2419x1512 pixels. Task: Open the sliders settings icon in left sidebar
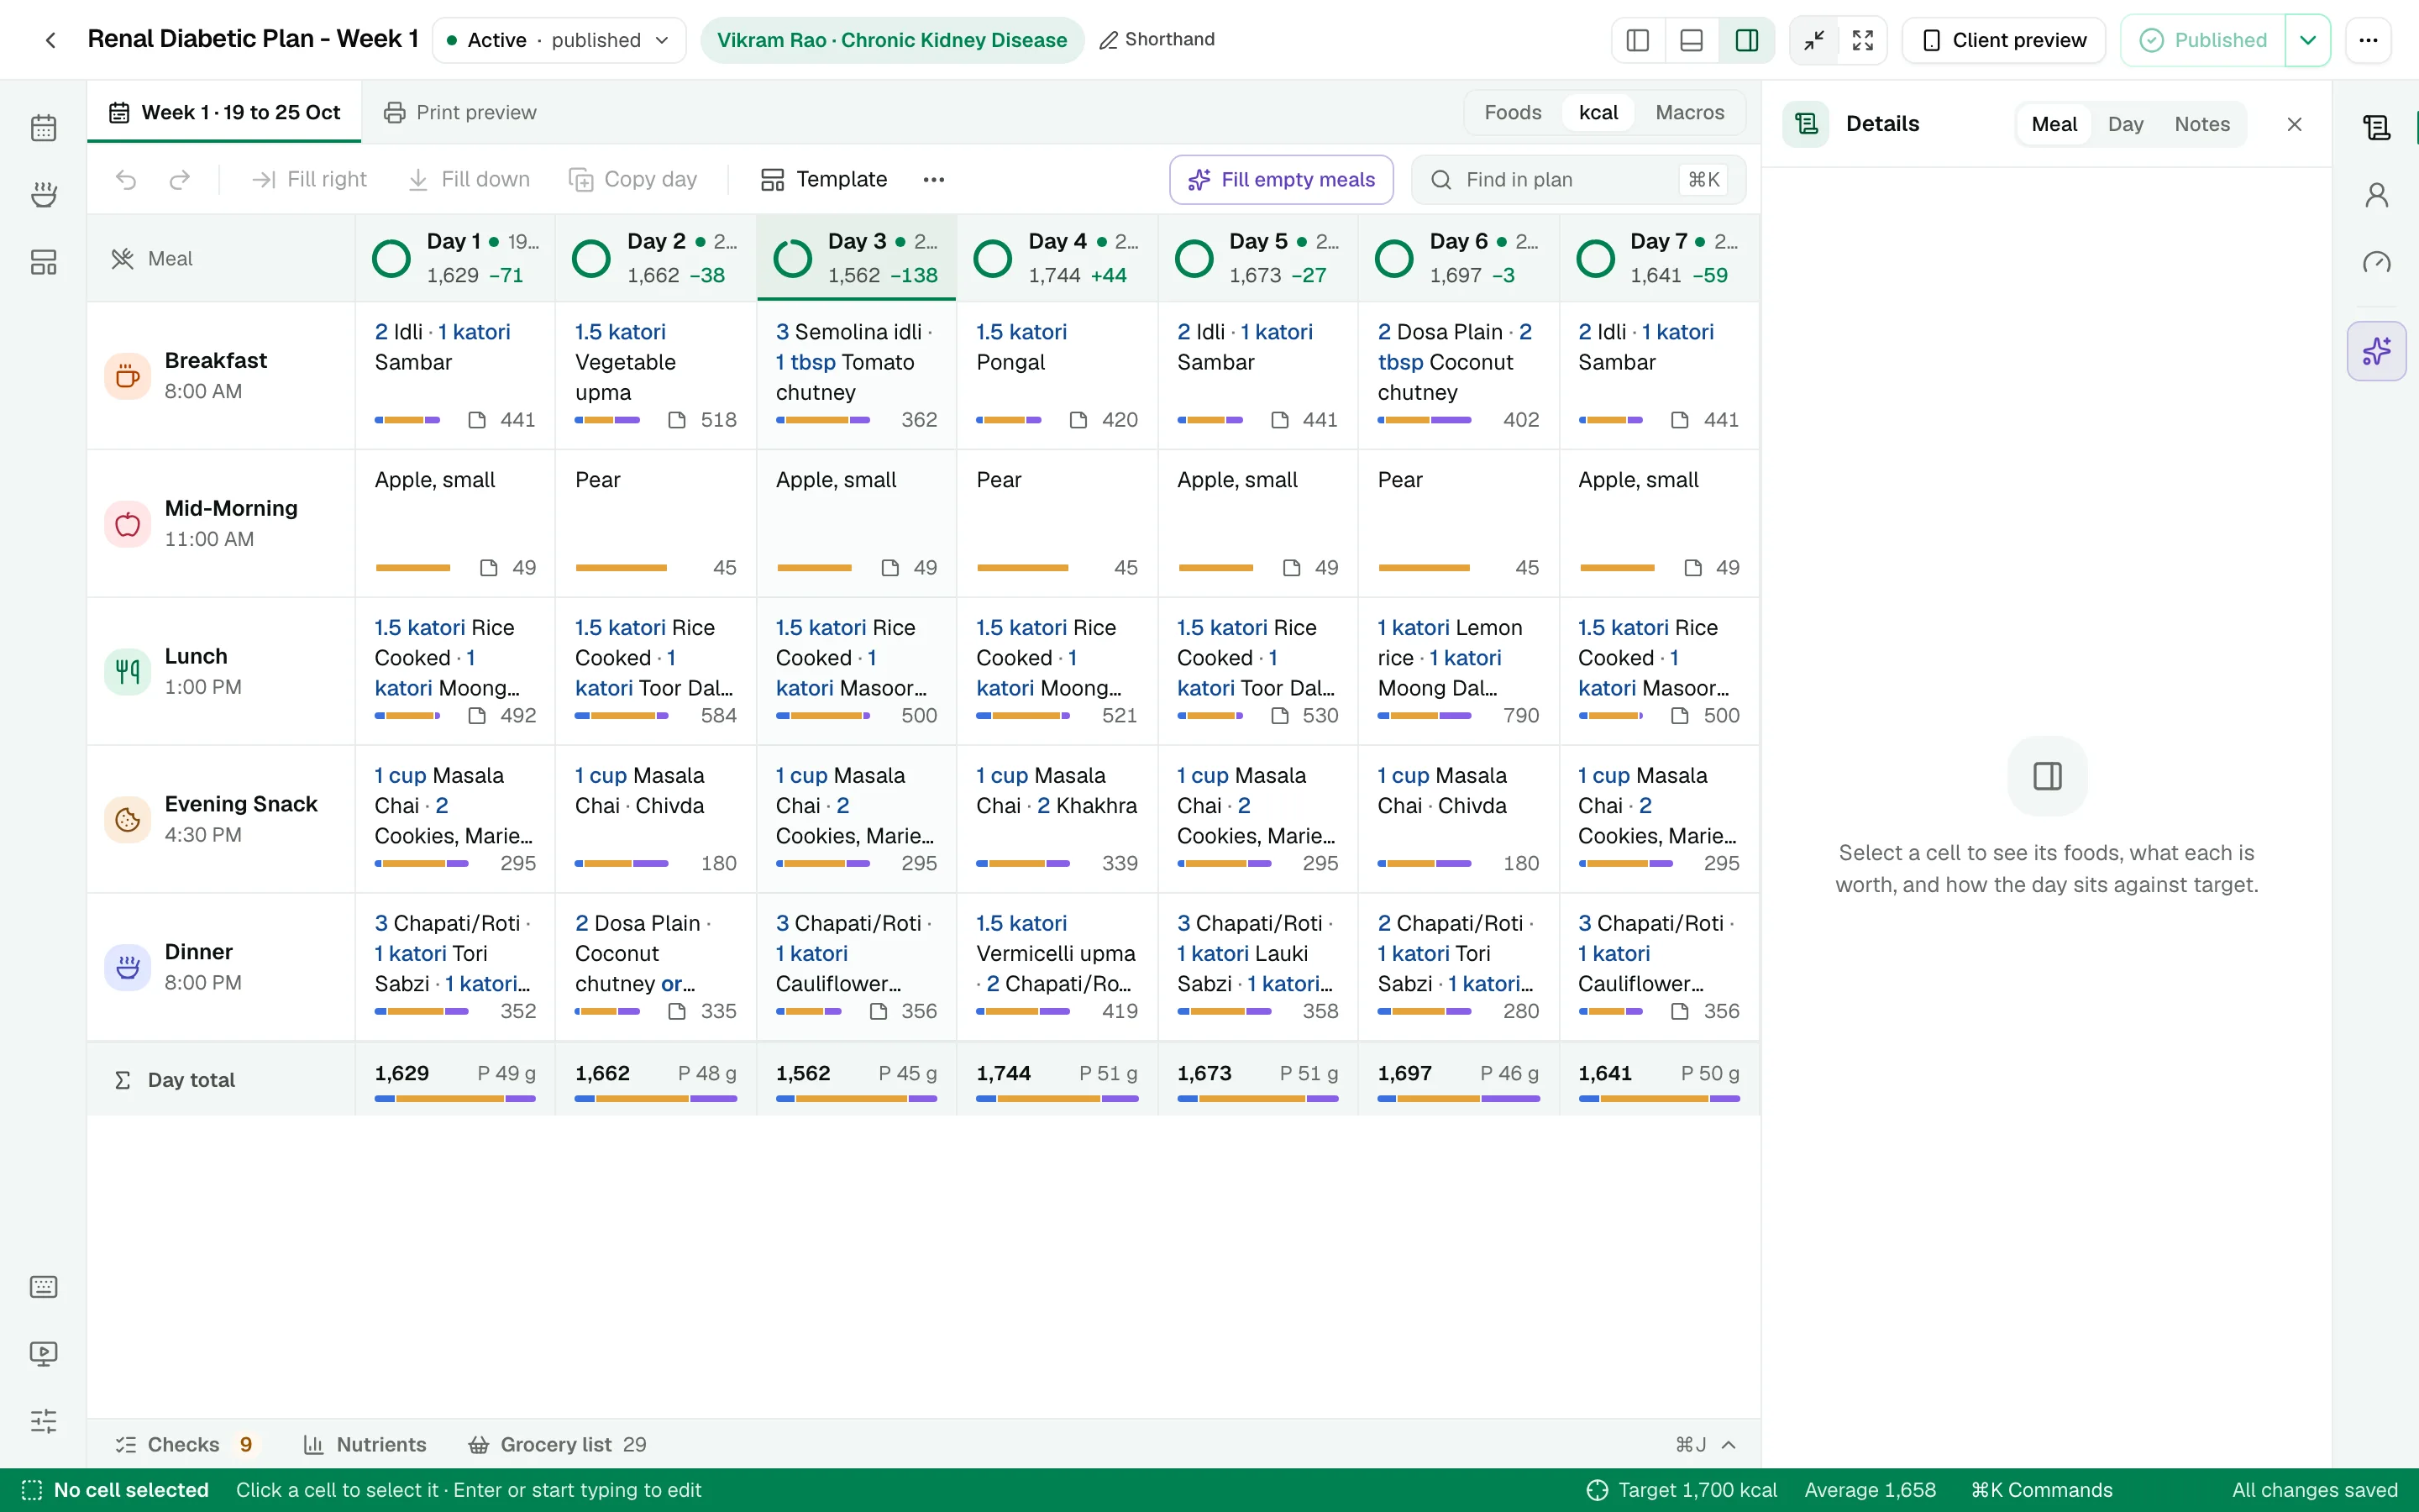click(x=43, y=1421)
